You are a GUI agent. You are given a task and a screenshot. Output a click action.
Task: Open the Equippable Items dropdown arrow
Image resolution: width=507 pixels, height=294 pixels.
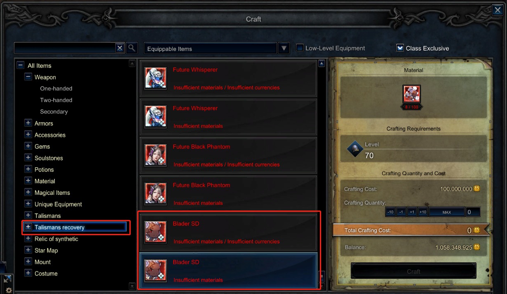click(284, 48)
